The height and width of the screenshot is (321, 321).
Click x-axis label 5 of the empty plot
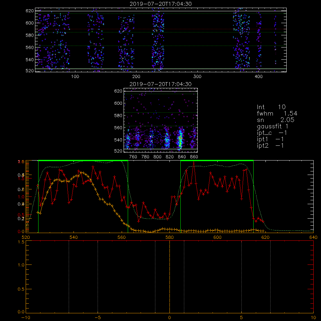click(x=242, y=318)
